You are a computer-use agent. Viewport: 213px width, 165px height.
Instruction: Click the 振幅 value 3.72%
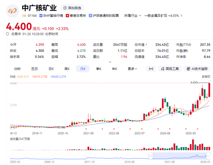tap(81, 57)
